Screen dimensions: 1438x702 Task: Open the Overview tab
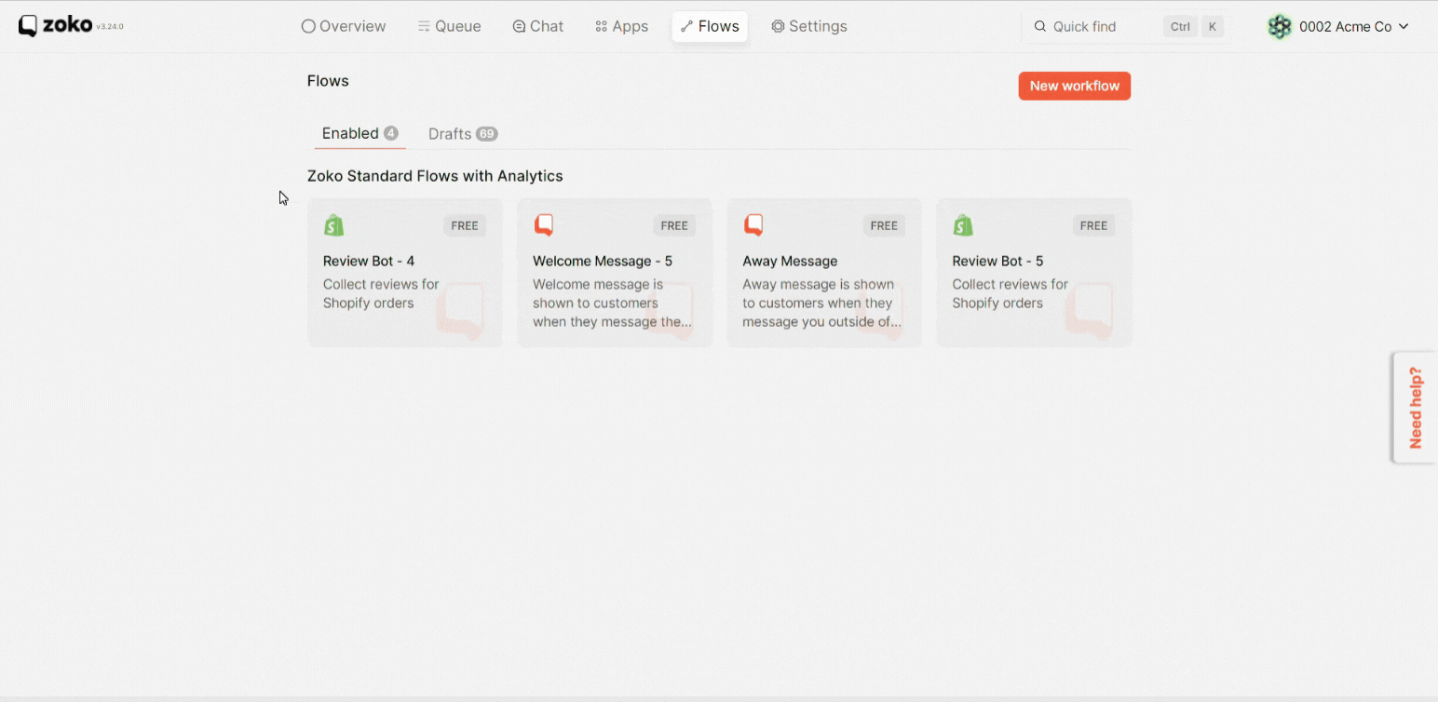(x=344, y=26)
